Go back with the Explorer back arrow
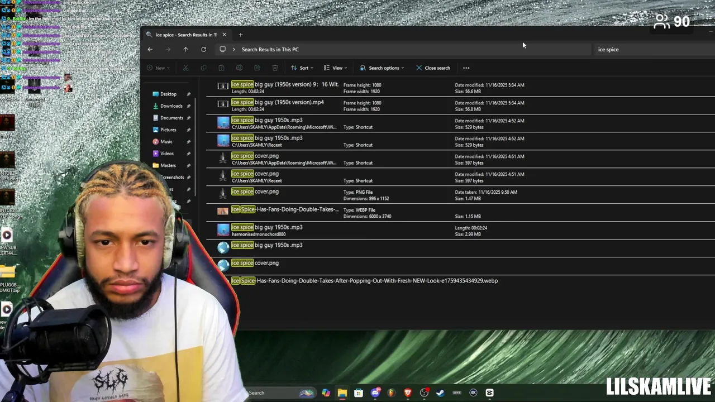 click(x=150, y=49)
